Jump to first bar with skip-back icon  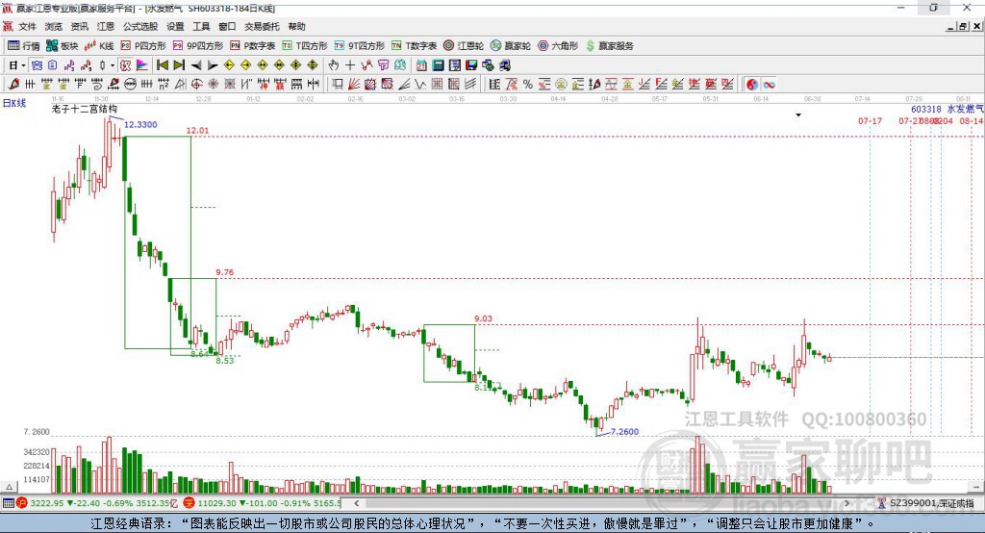(162, 65)
